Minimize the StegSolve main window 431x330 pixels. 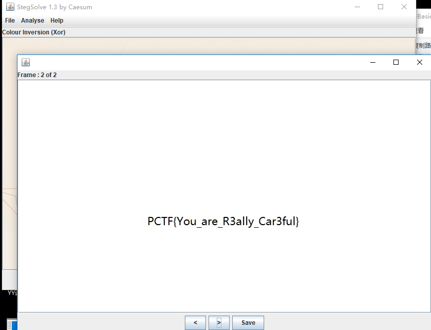pos(357,7)
